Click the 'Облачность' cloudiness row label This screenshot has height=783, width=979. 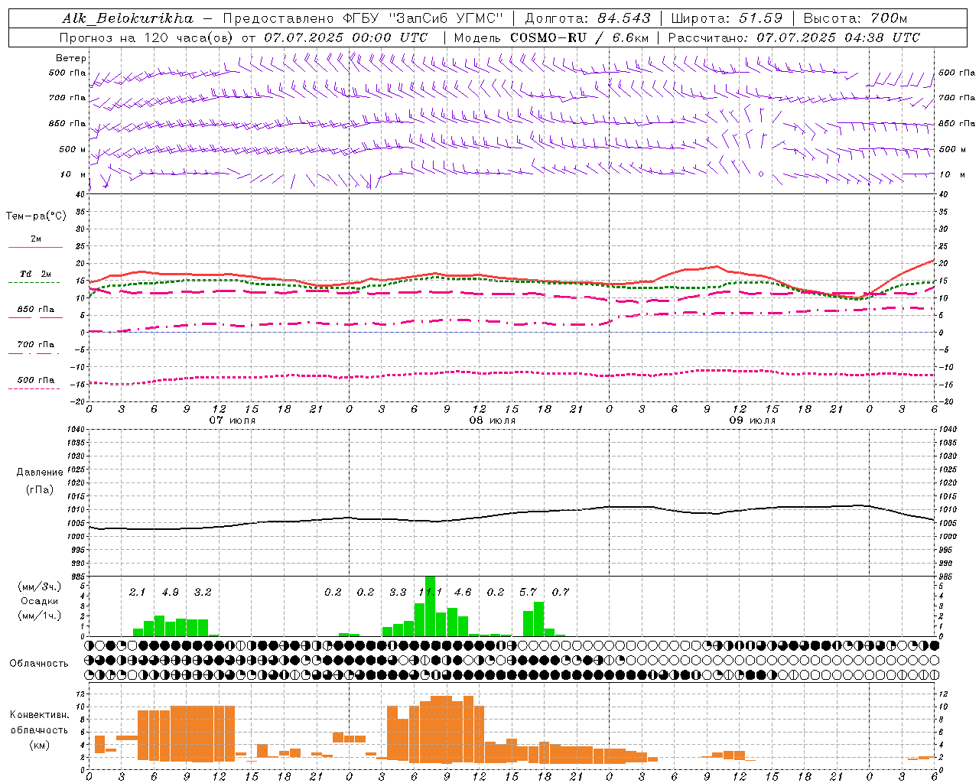[39, 663]
